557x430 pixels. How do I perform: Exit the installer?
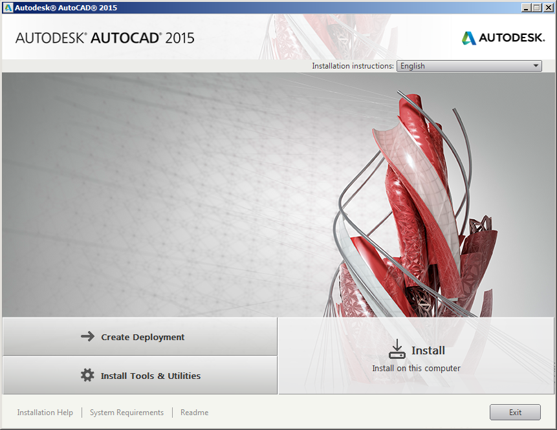515,413
